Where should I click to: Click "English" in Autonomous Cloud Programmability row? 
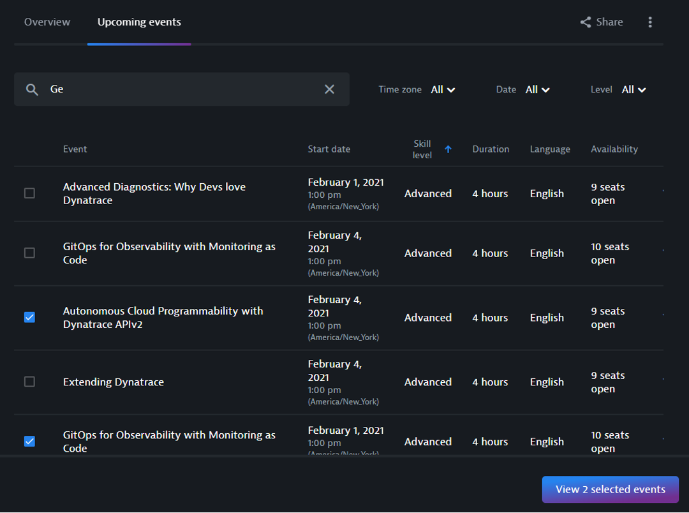[547, 317]
